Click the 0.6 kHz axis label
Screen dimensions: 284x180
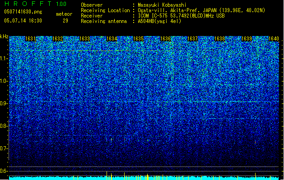[x=4, y=171]
